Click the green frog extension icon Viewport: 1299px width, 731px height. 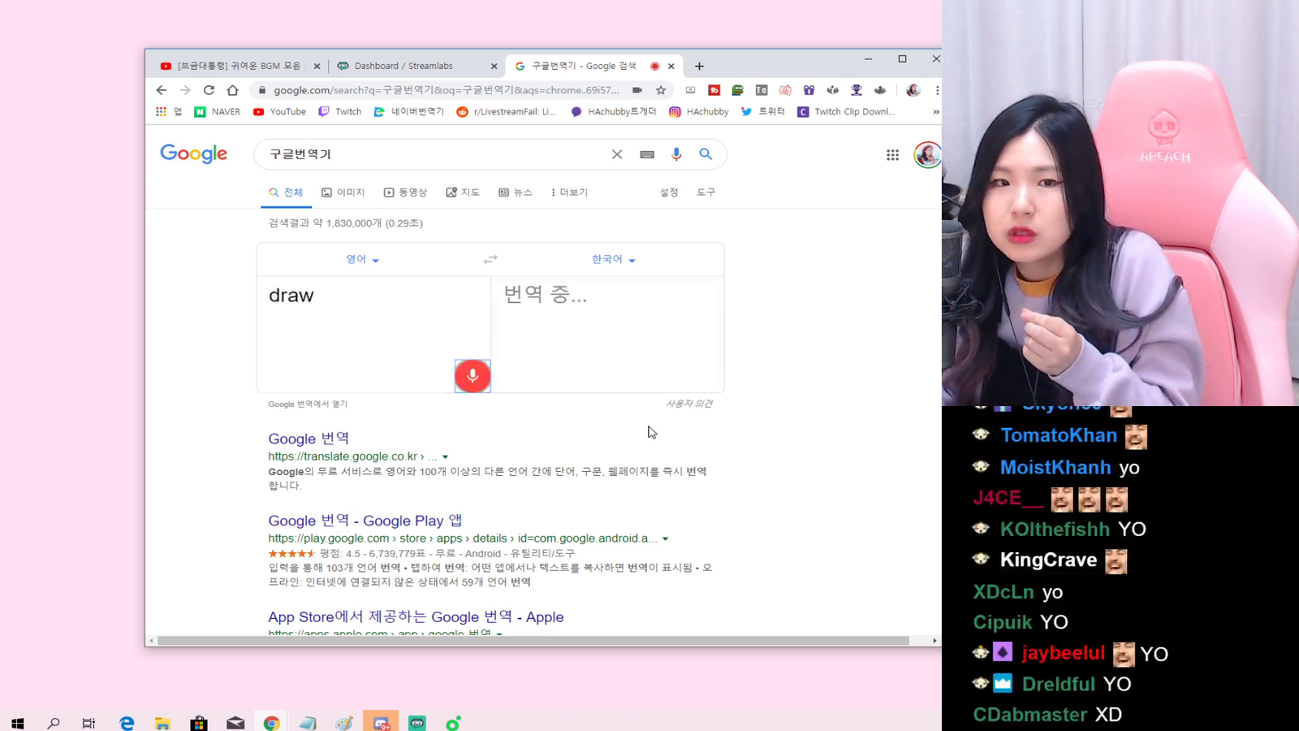pyautogui.click(x=738, y=90)
